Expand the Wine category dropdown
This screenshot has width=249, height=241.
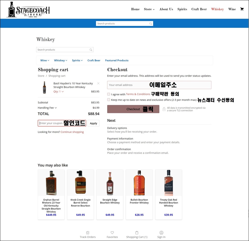coord(45,60)
